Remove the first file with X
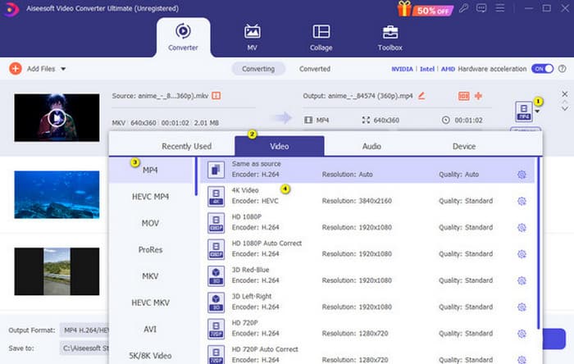This screenshot has width=574, height=364. (x=564, y=94)
